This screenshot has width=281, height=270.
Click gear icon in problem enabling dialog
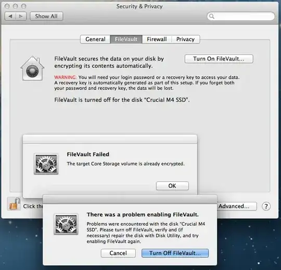(x=66, y=224)
